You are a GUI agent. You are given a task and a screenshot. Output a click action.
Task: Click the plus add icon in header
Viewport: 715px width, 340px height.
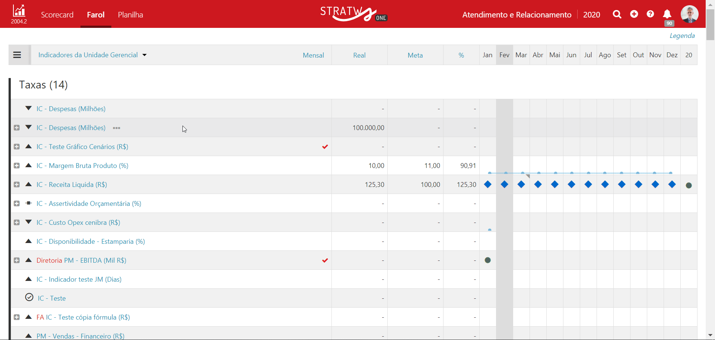click(634, 14)
